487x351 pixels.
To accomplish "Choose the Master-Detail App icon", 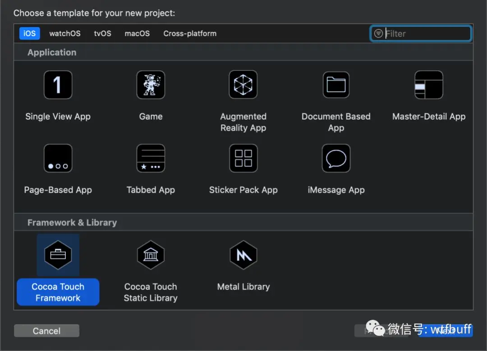I will click(x=429, y=84).
